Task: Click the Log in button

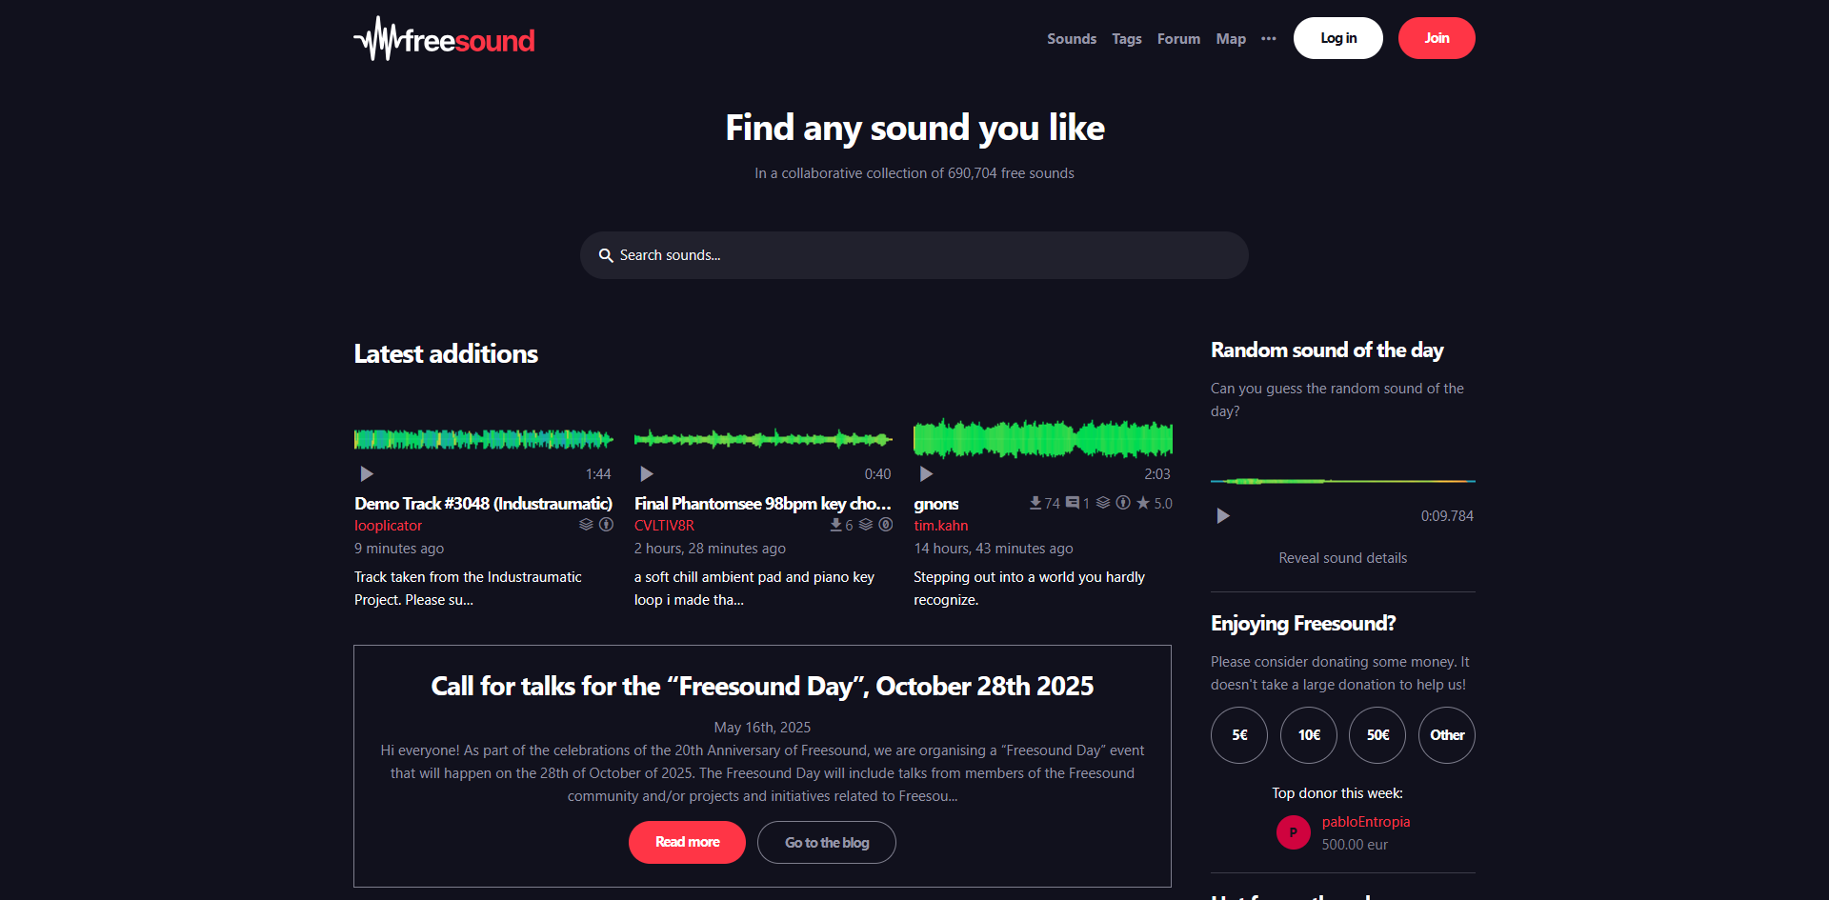Action: (x=1338, y=38)
